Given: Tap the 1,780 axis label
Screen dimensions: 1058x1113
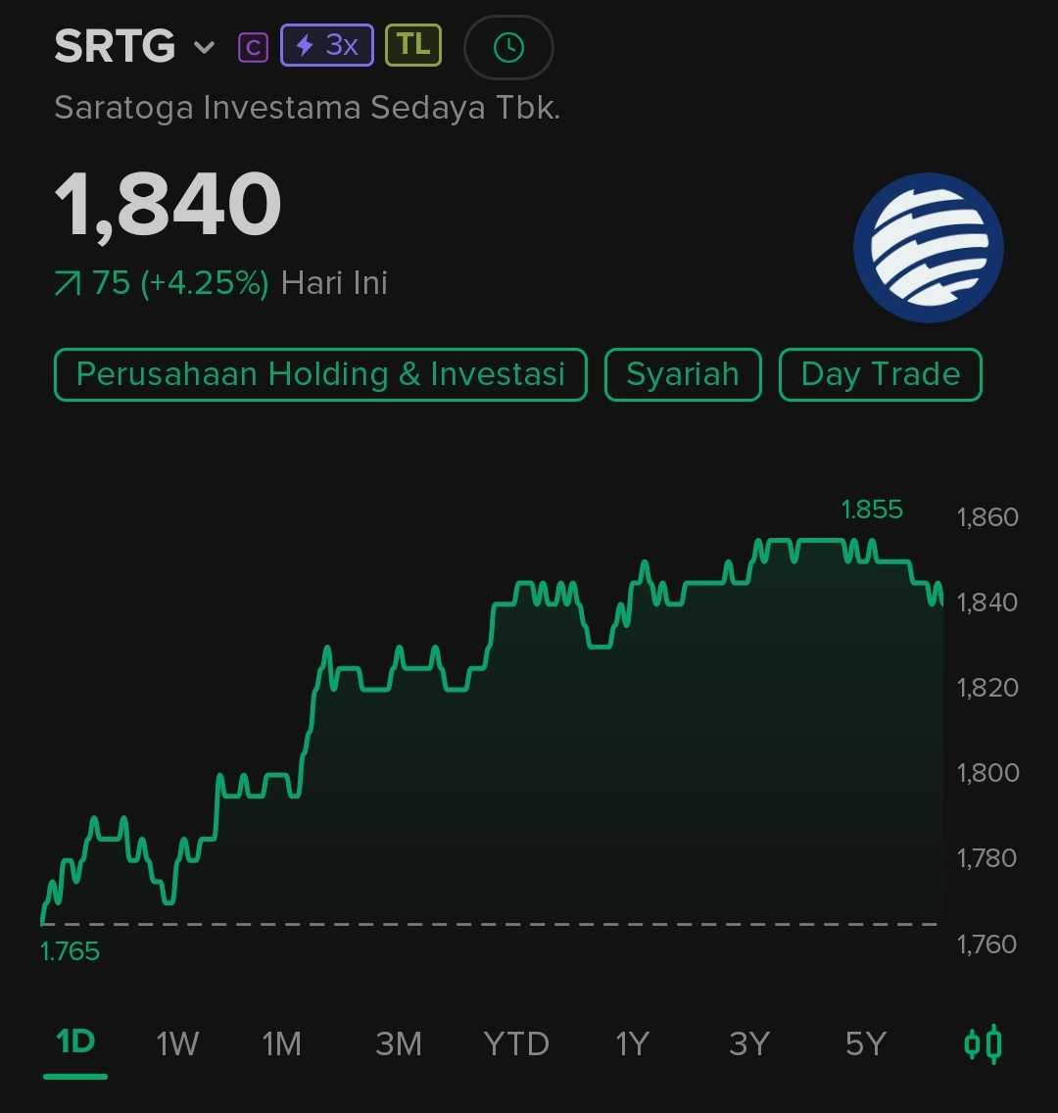Looking at the screenshot, I should tap(987, 858).
